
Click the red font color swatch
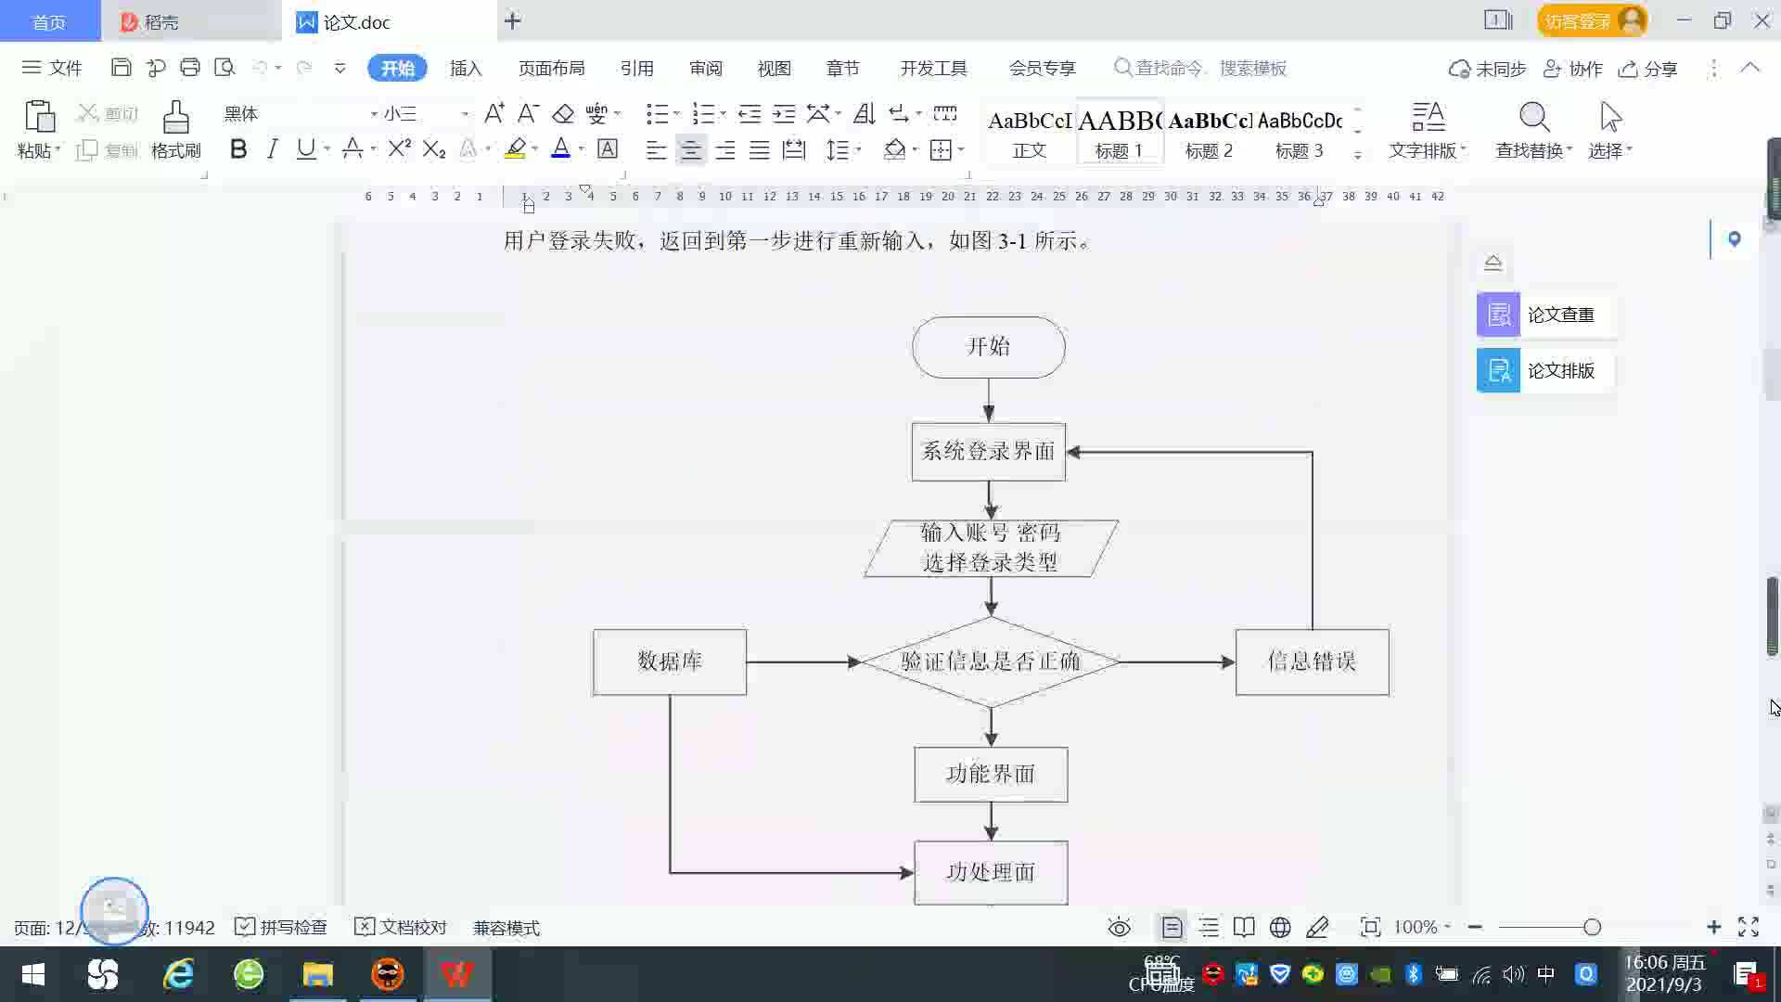560,149
